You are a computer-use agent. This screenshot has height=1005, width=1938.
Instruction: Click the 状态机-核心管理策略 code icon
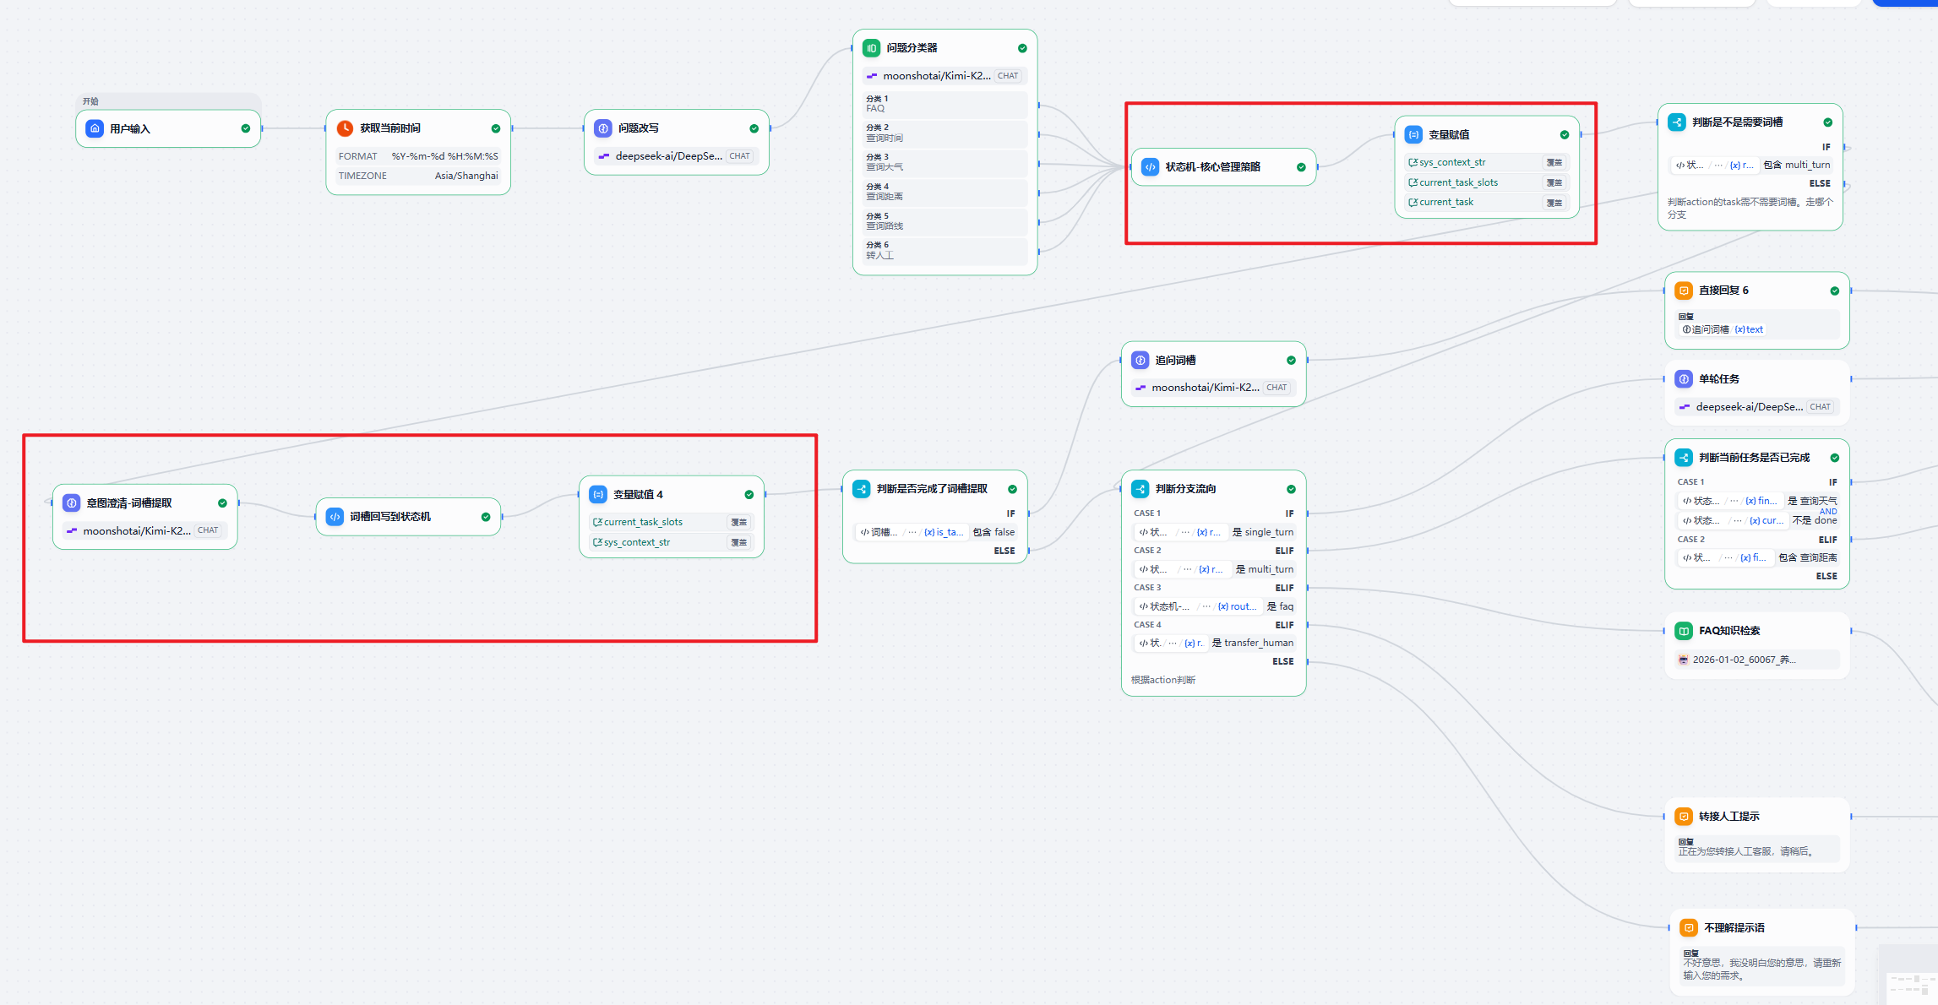point(1150,167)
